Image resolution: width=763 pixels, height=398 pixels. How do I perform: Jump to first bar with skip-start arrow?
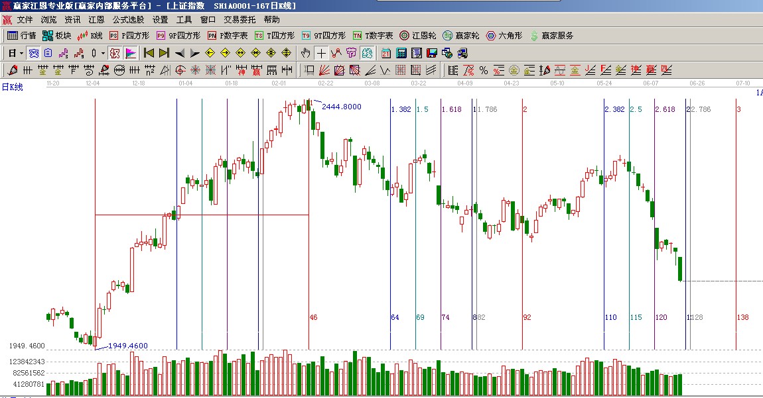point(149,53)
